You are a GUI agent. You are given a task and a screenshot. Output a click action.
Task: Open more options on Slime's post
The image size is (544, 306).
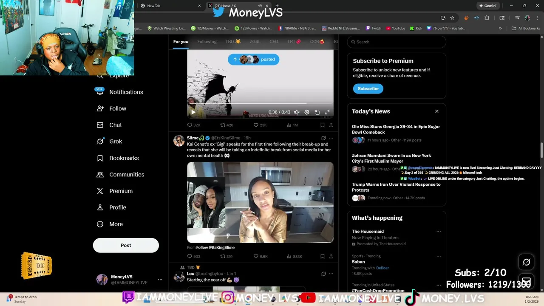[x=331, y=138]
